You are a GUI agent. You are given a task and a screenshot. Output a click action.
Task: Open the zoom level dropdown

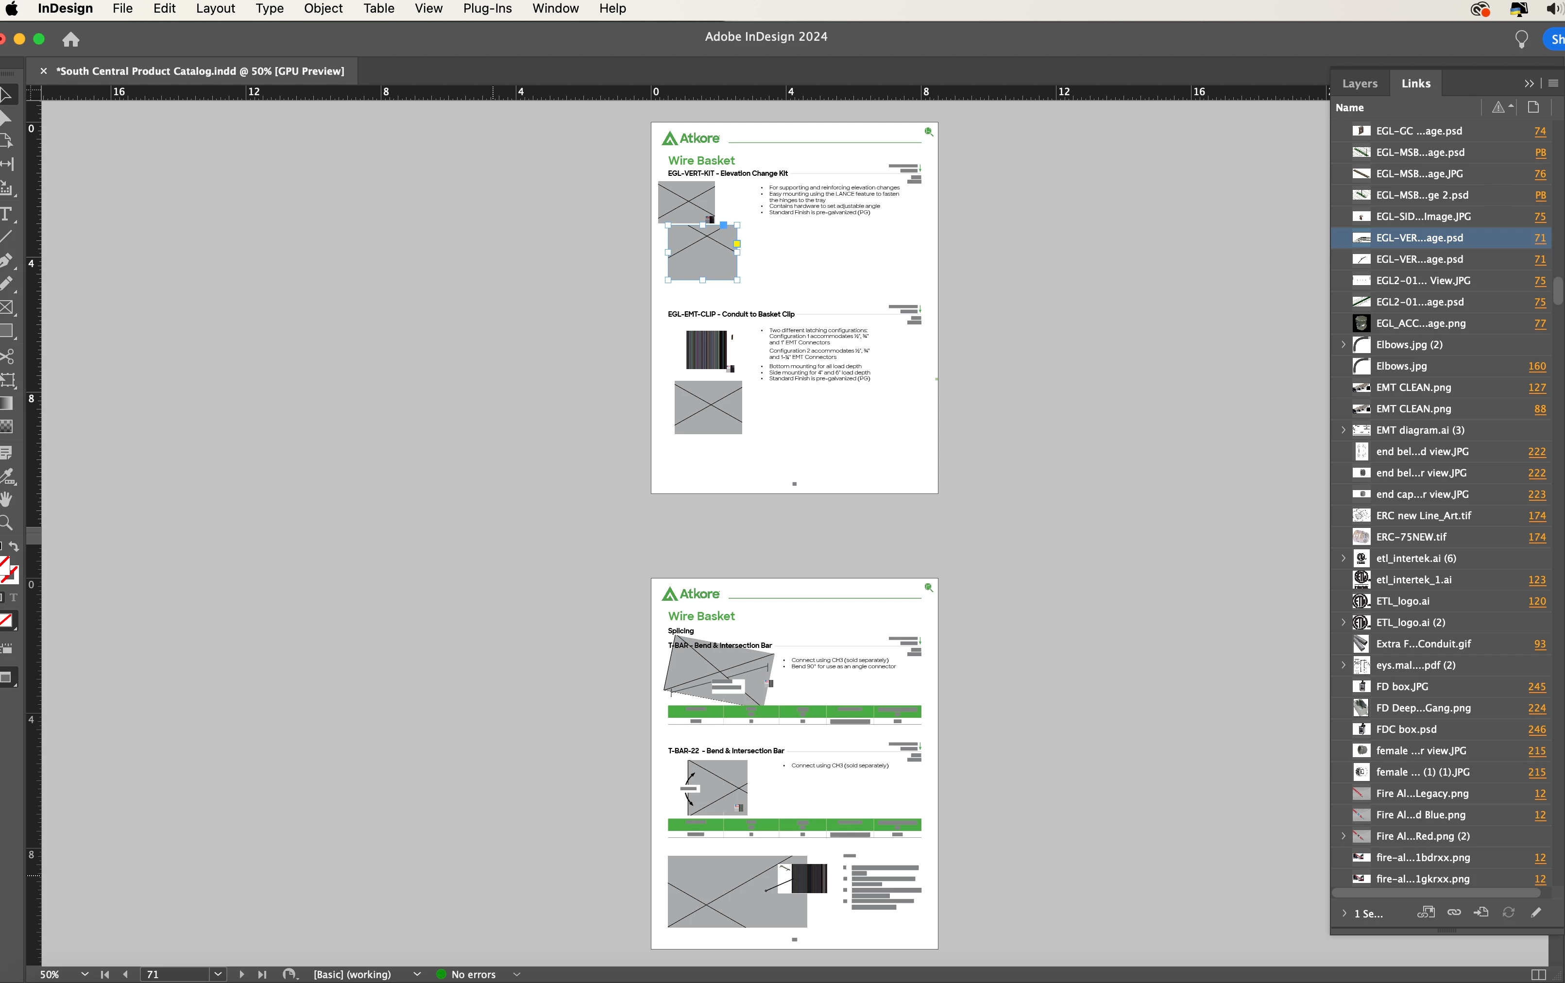[x=85, y=974]
